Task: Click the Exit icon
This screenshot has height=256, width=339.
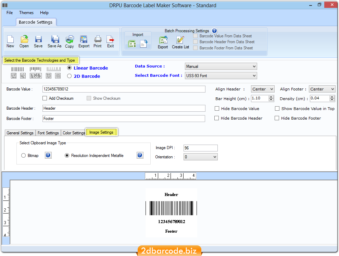Action: pos(111,39)
